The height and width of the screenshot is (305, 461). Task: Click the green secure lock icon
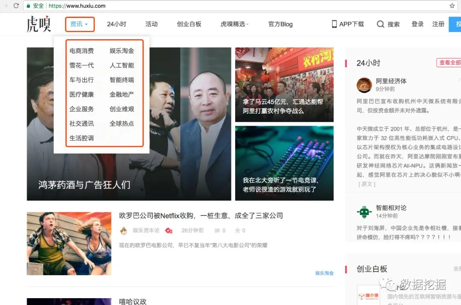click(x=28, y=6)
